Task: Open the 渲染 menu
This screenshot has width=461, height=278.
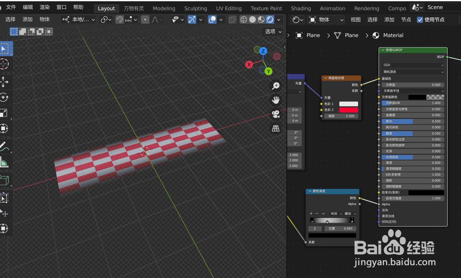Action: tap(45, 7)
